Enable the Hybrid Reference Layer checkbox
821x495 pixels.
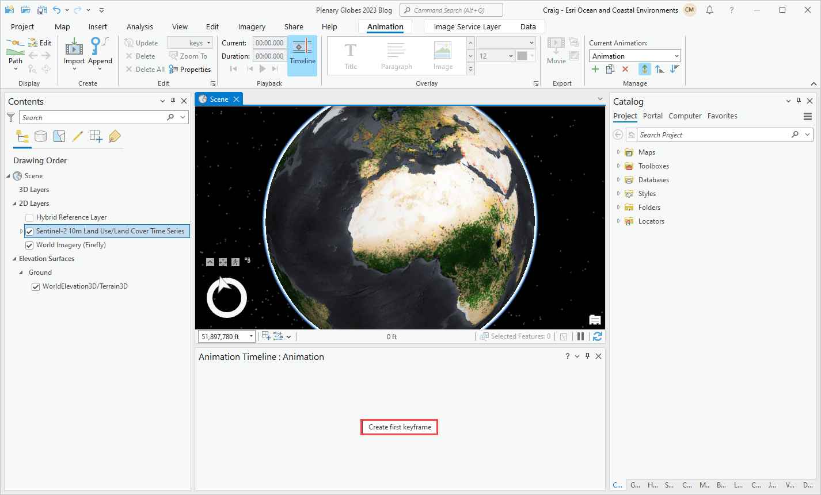(29, 217)
